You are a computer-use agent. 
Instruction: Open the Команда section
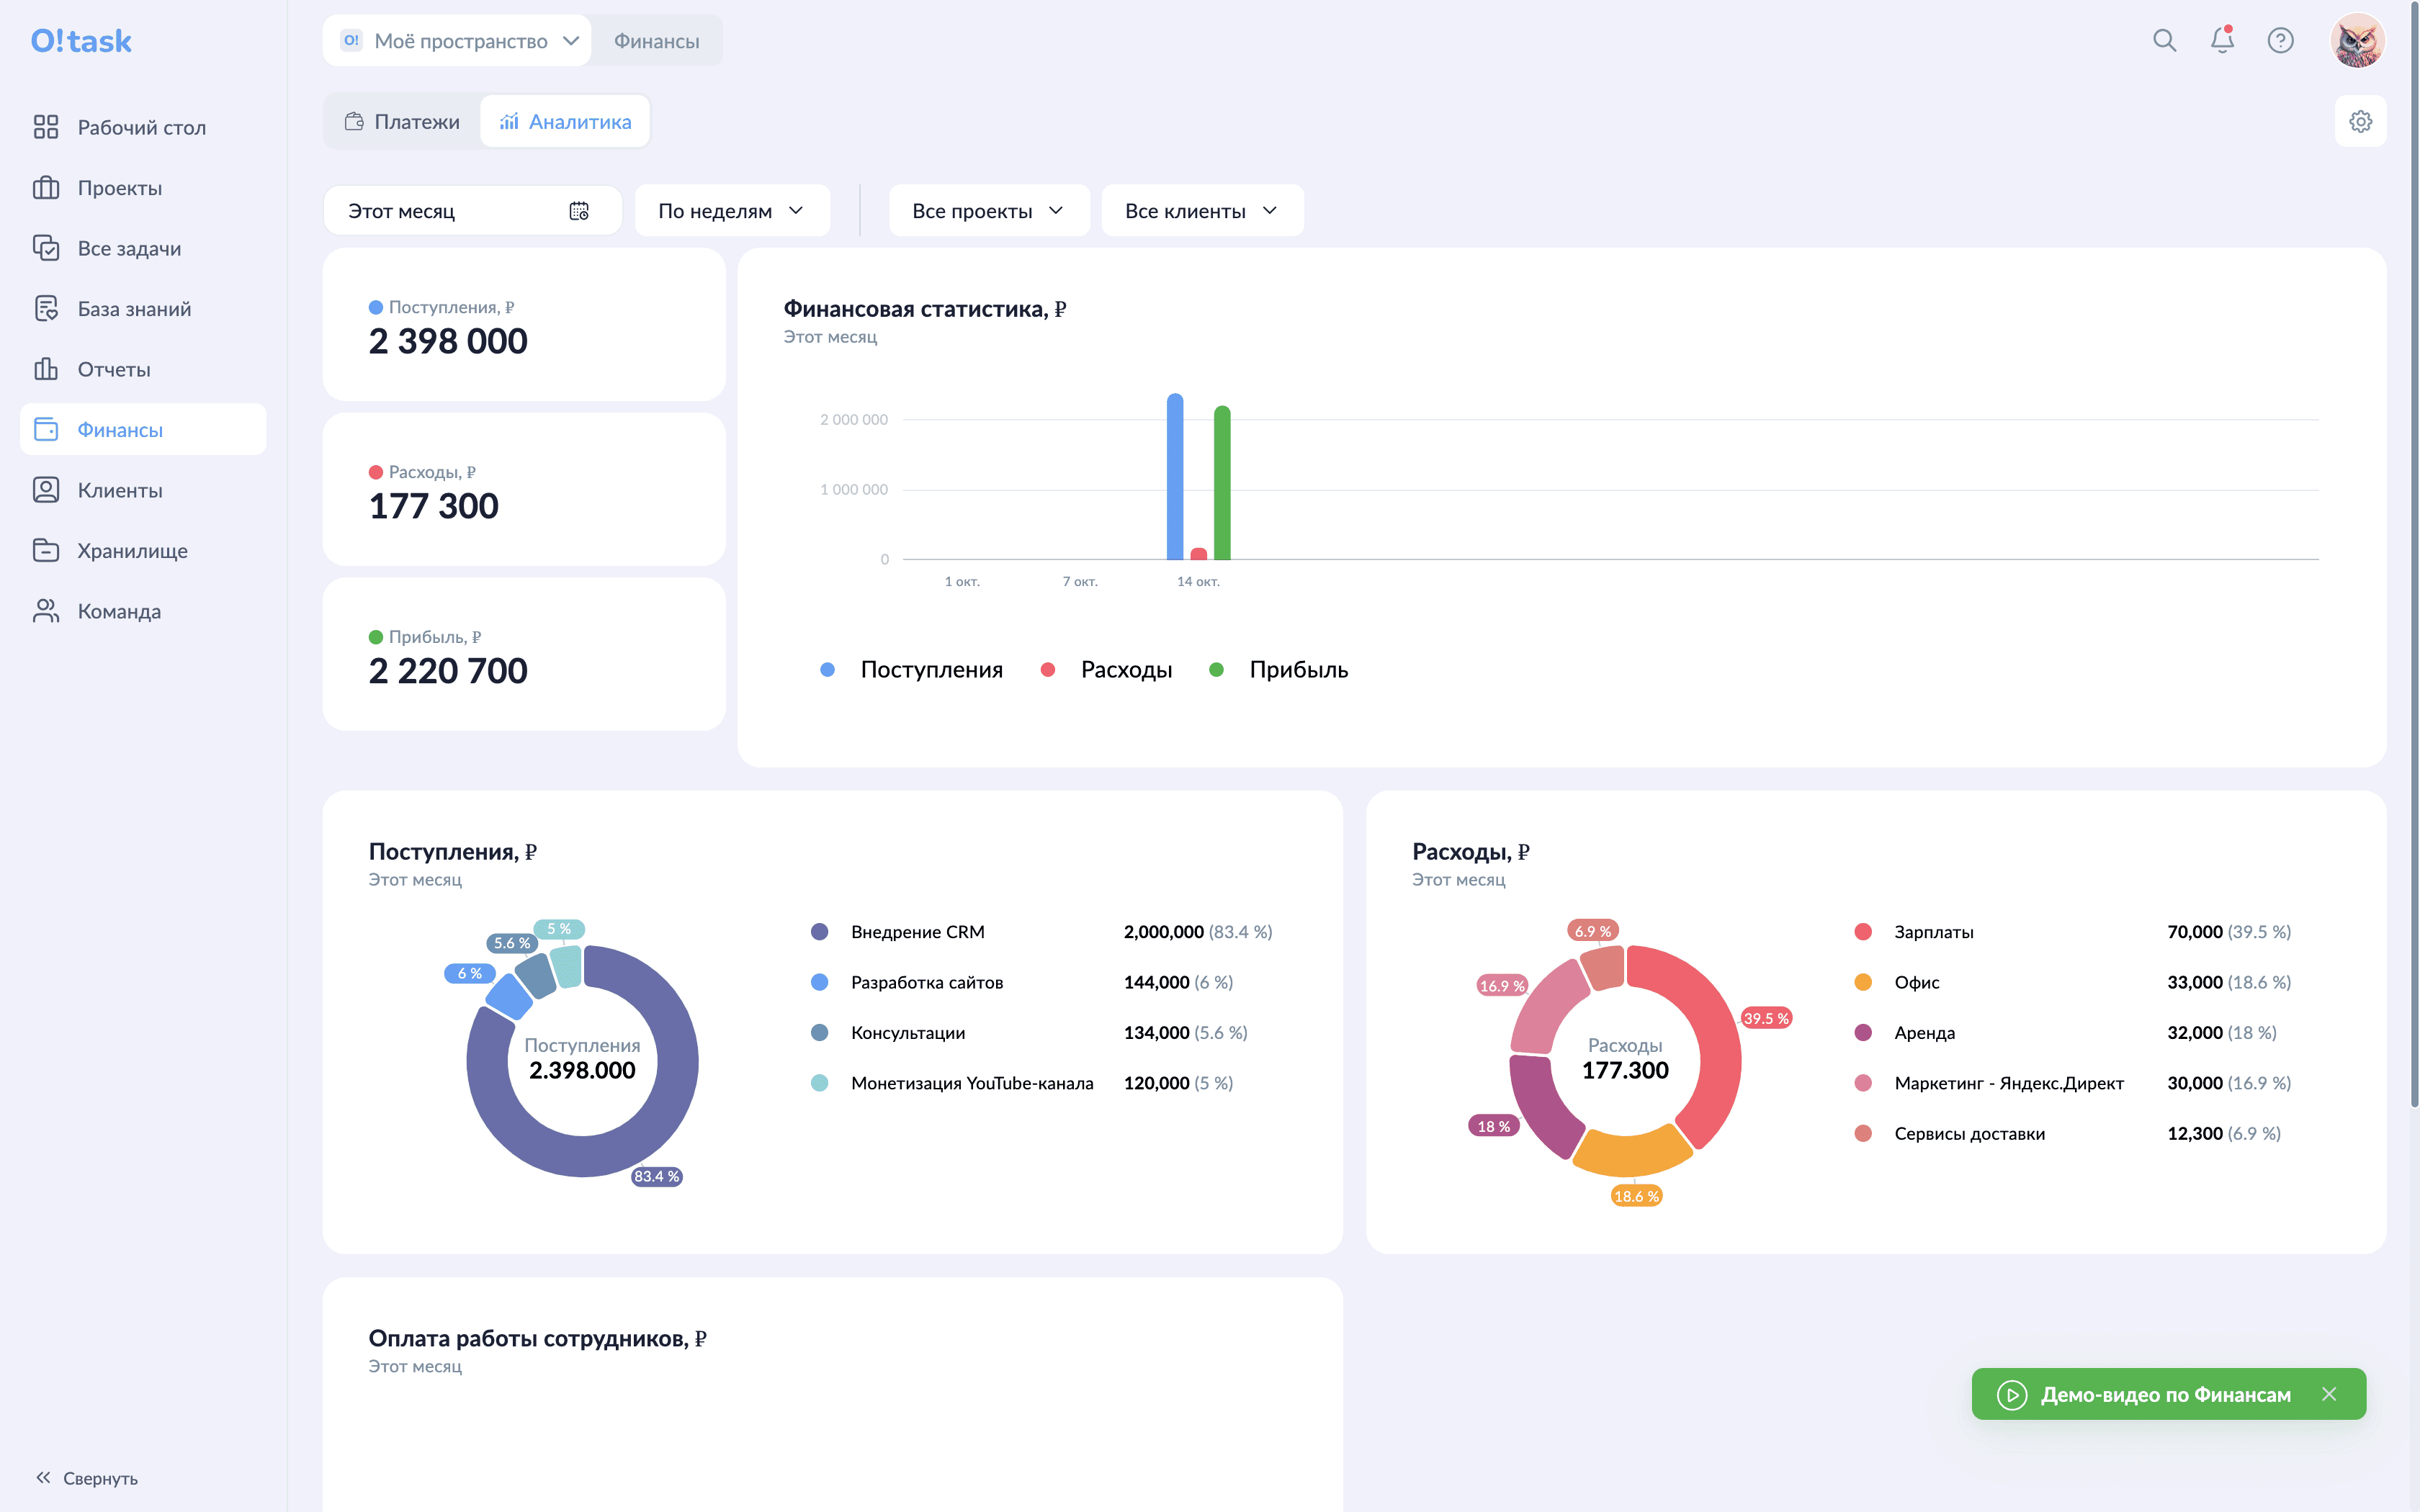[142, 611]
